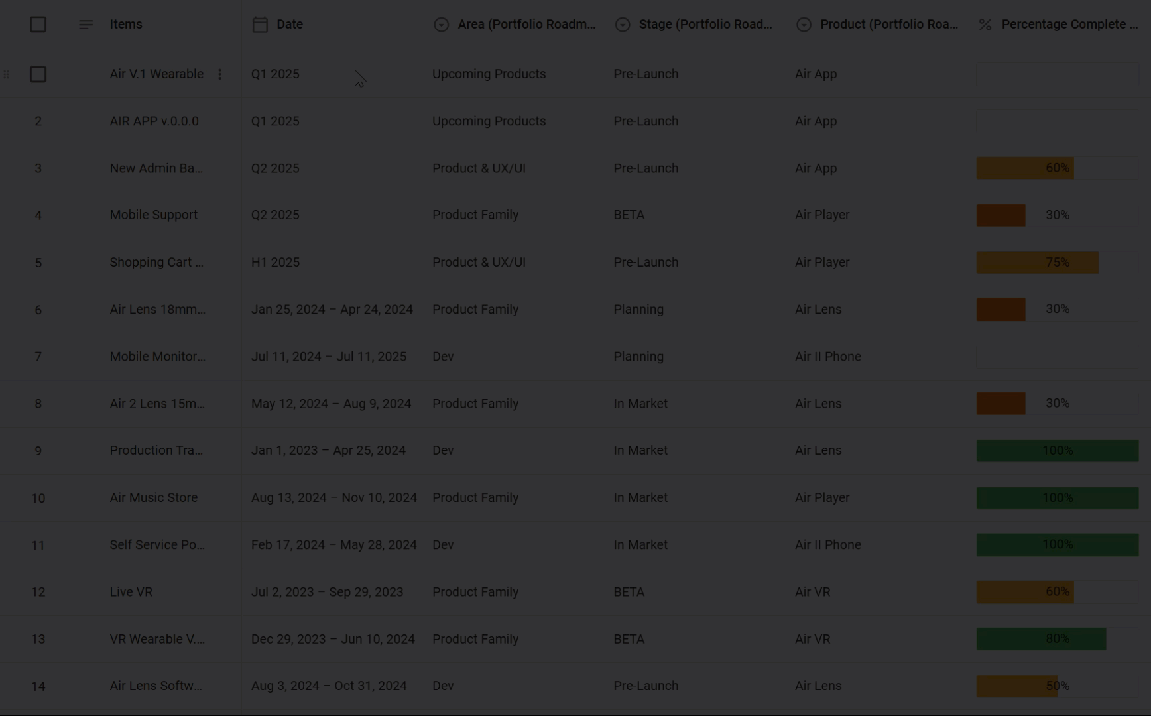1151x716 pixels.
Task: Check the Air V.1 Wearable row checkbox
Action: [x=38, y=74]
